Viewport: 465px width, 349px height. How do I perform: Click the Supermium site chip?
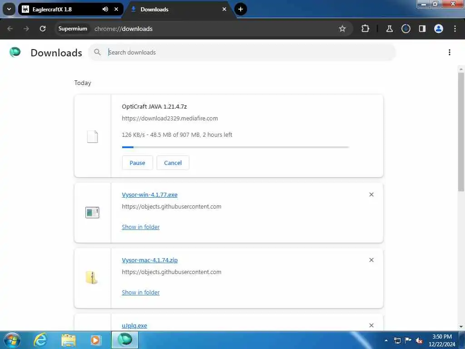(73, 29)
